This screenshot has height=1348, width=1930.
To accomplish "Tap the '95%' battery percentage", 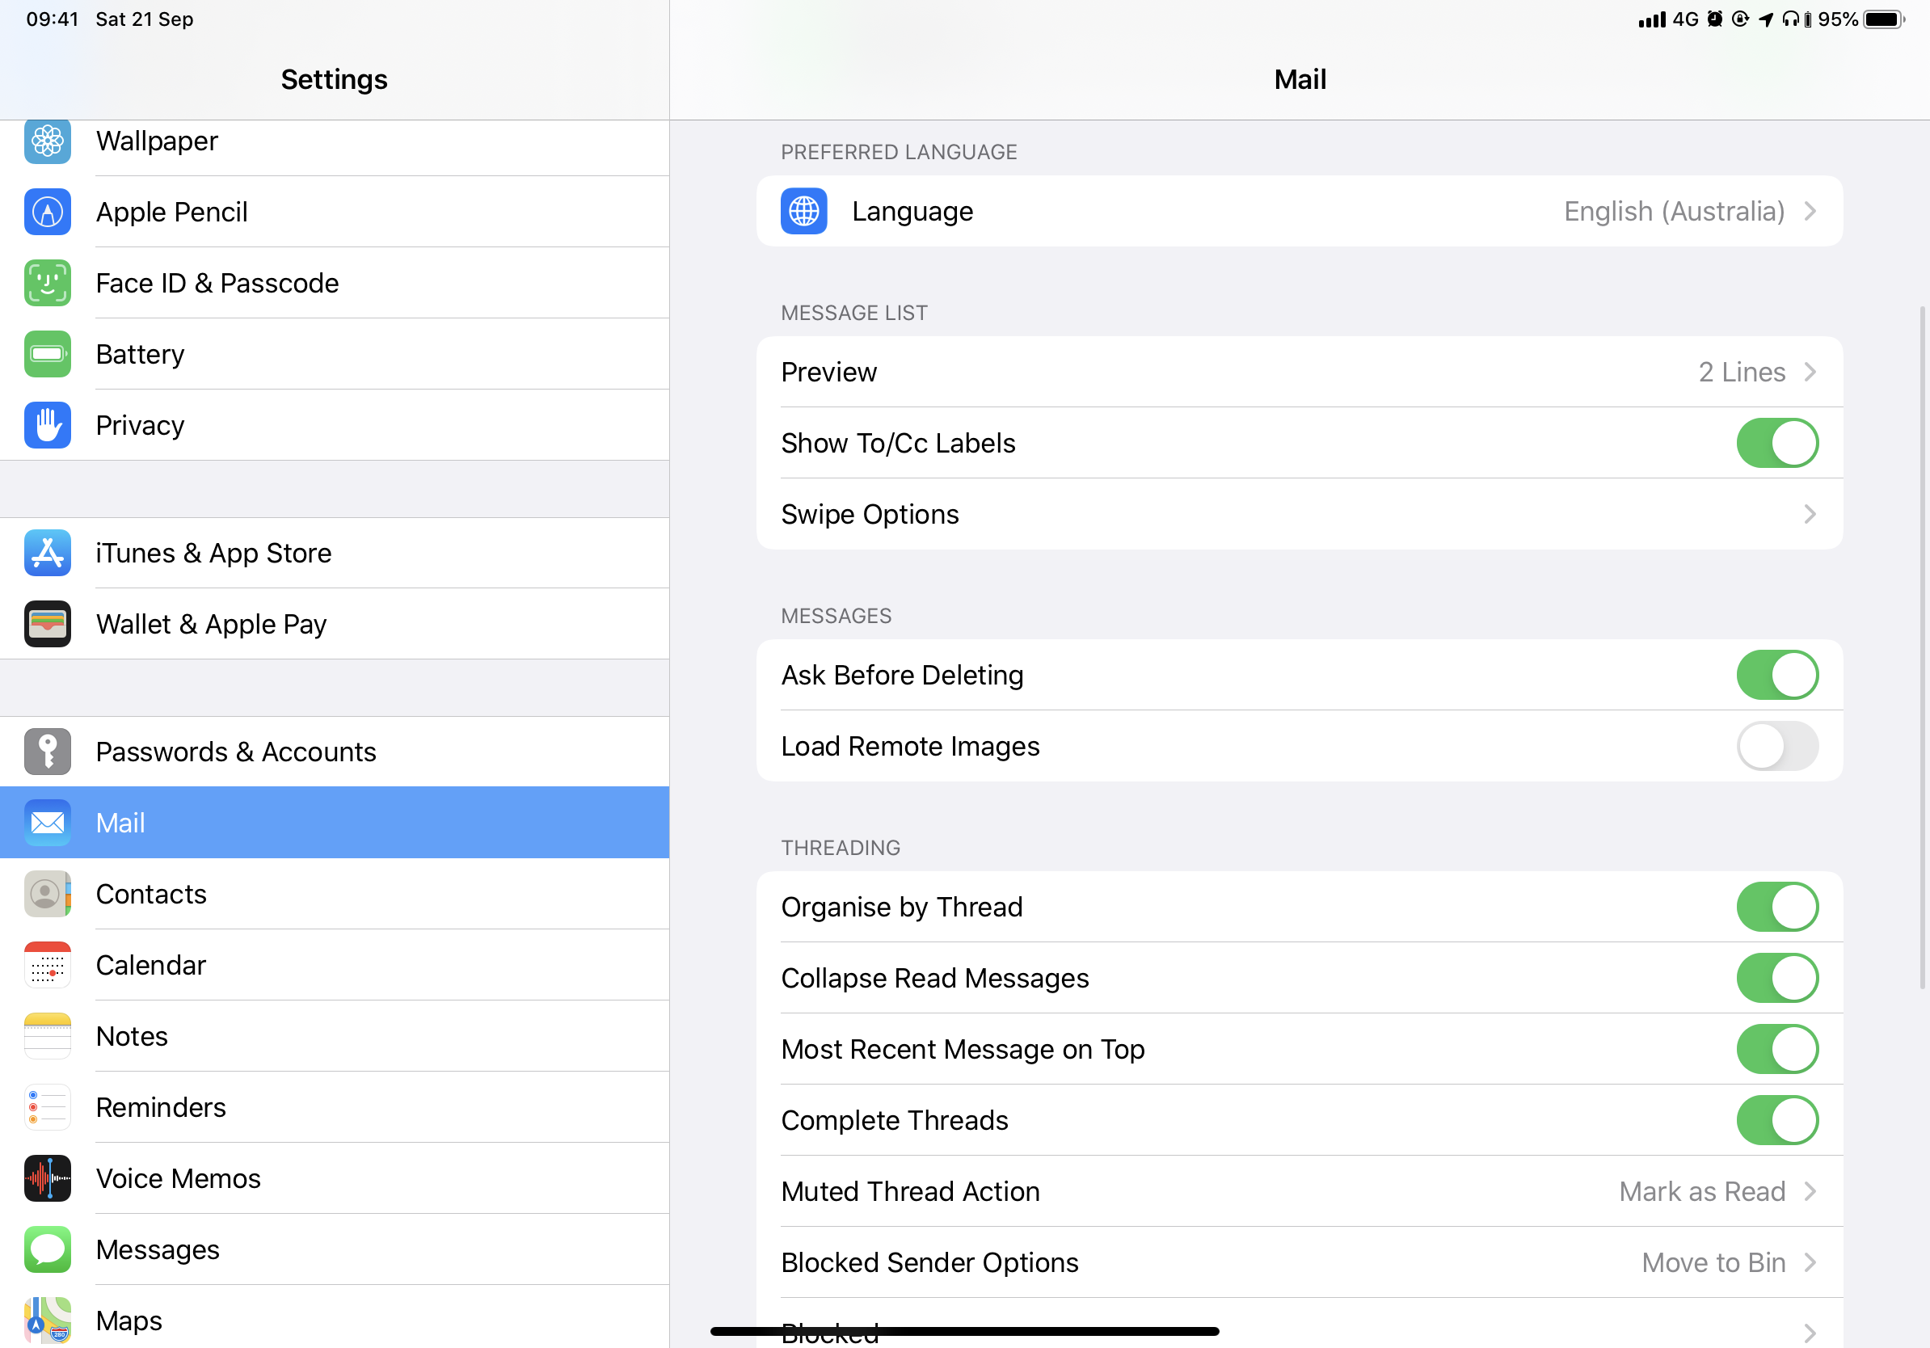I will [1838, 19].
